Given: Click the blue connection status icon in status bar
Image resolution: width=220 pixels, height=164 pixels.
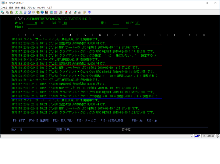Looking at the screenshot, I should pyautogui.click(x=197, y=136).
